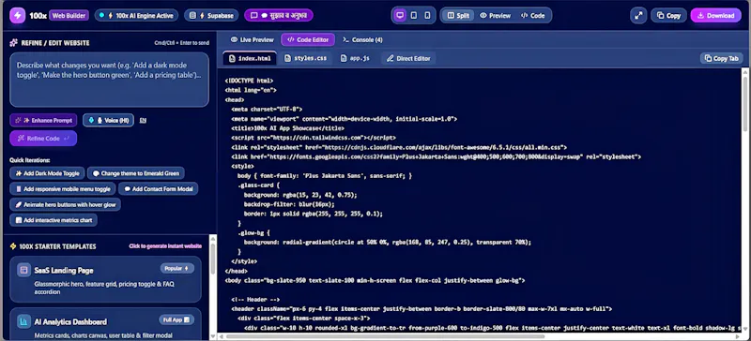Click the refine prompt description text area
This screenshot has height=341, width=751.
pos(109,80)
